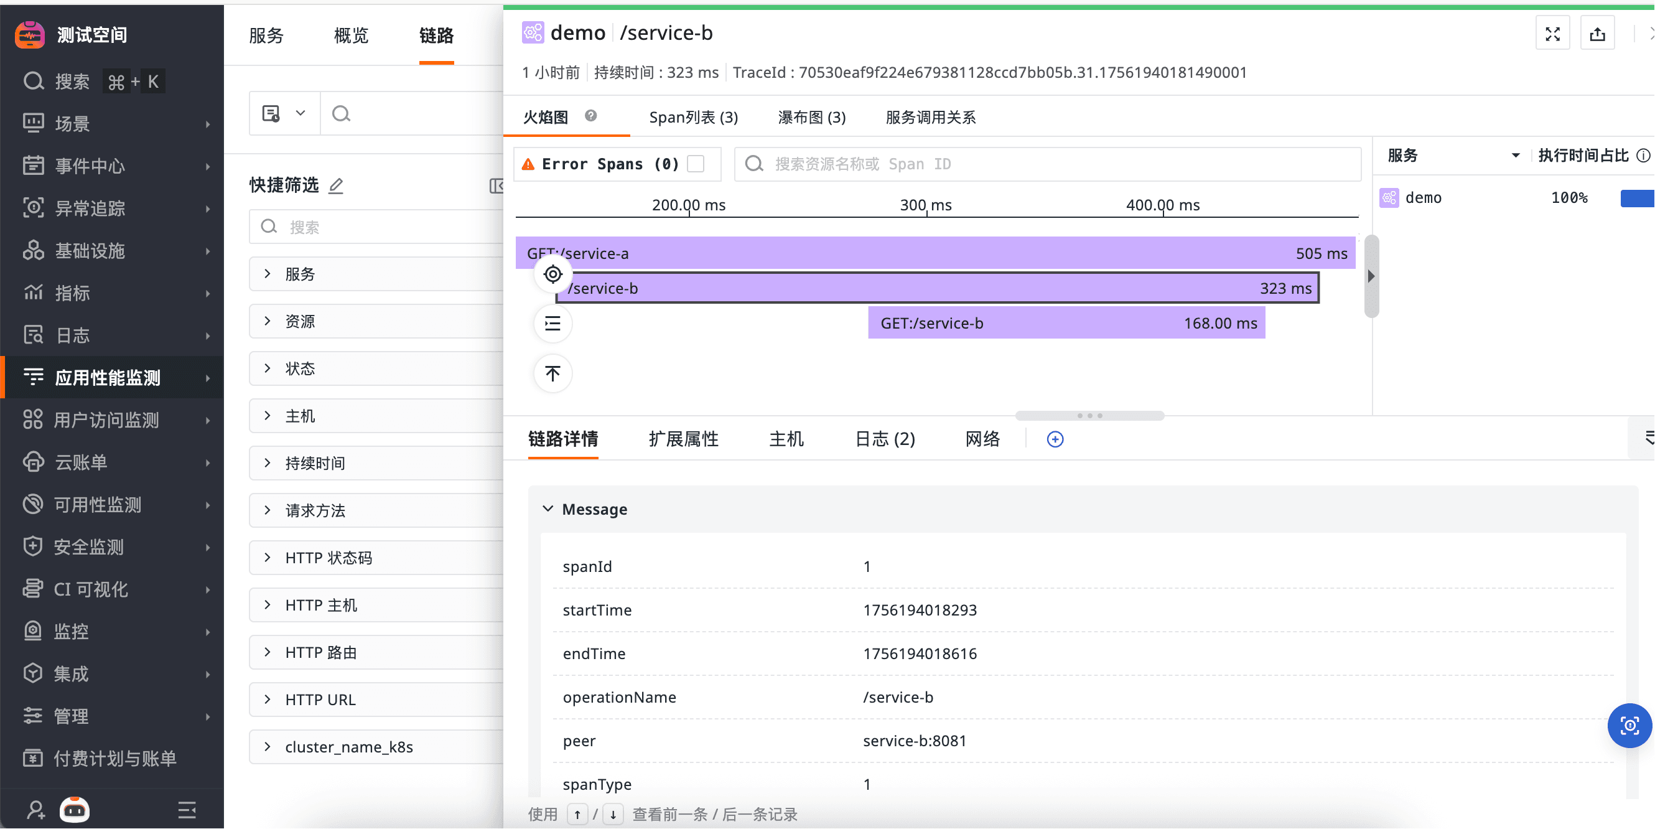
Task: Click the share/export trace icon
Action: pos(1597,34)
